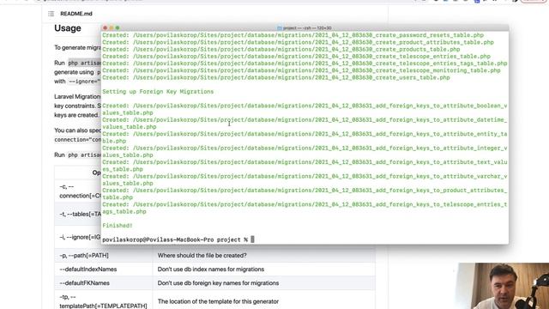
Task: Click 'Don't use db index names' description
Action: pyautogui.click(x=263, y=269)
